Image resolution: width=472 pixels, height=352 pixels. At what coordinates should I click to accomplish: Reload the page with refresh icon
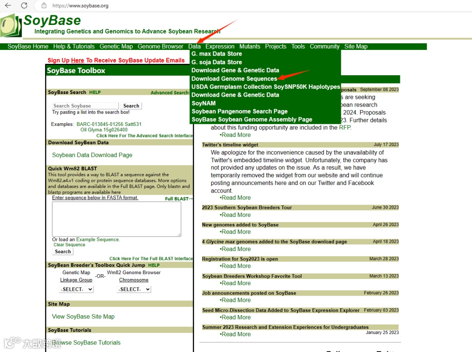(x=24, y=5)
